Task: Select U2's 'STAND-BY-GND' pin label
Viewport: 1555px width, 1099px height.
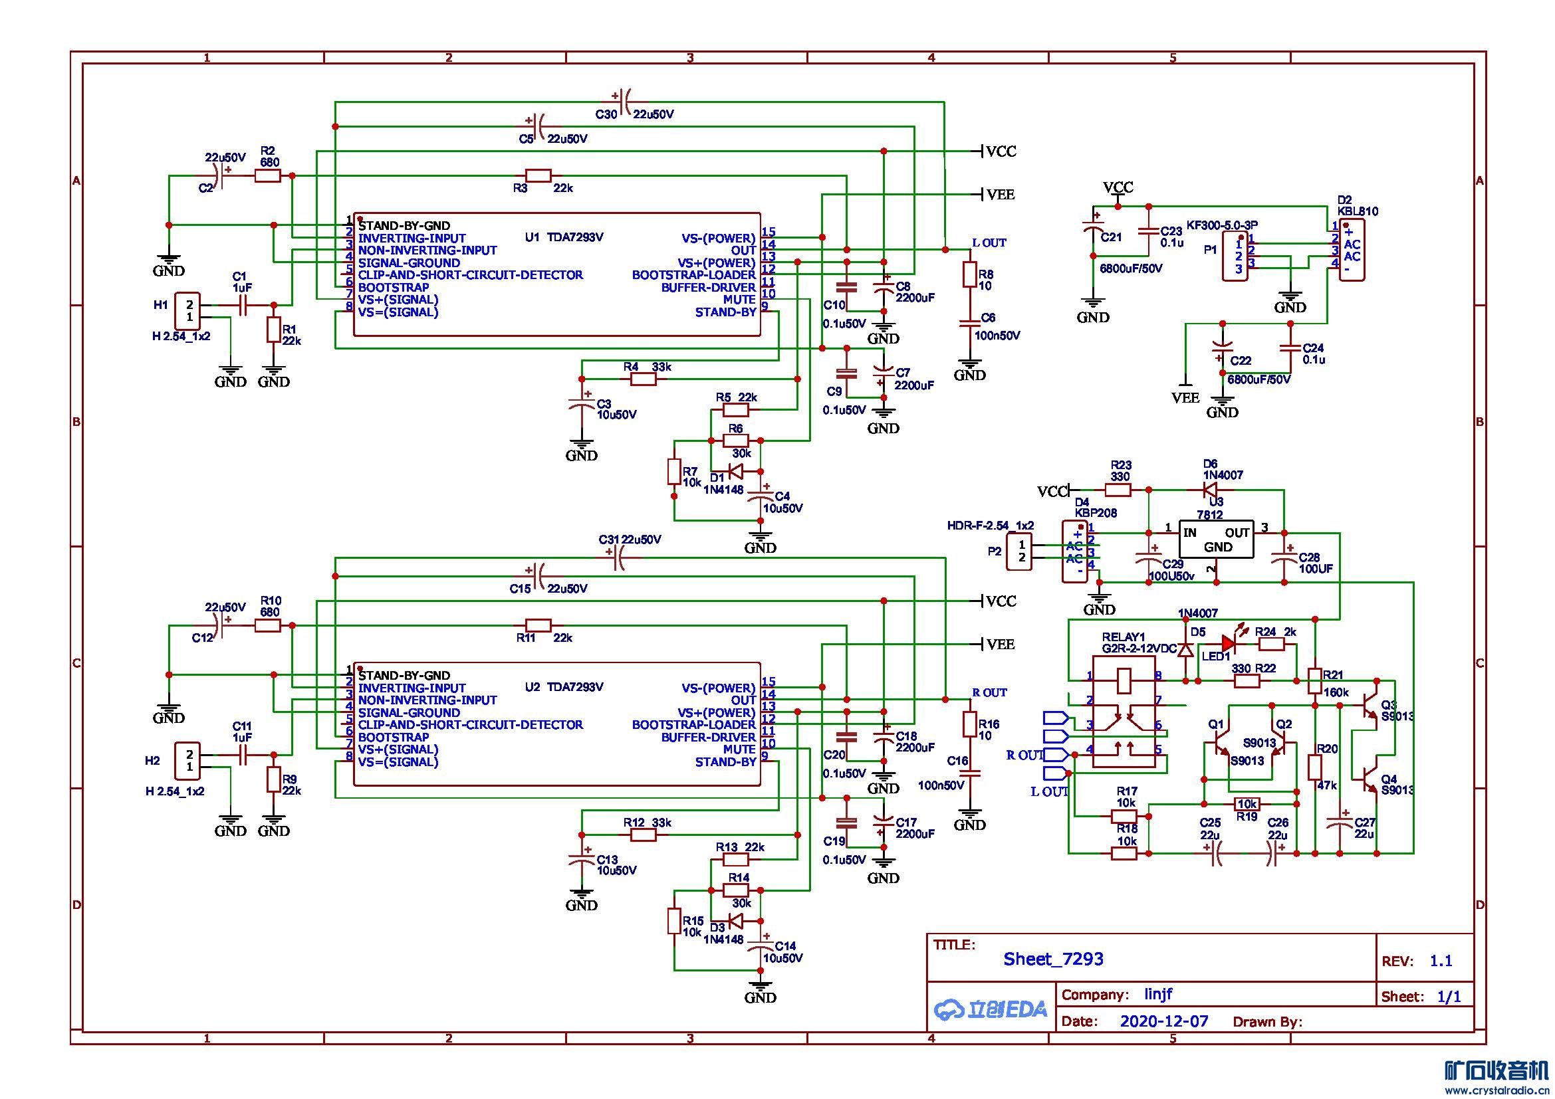Action: click(404, 675)
